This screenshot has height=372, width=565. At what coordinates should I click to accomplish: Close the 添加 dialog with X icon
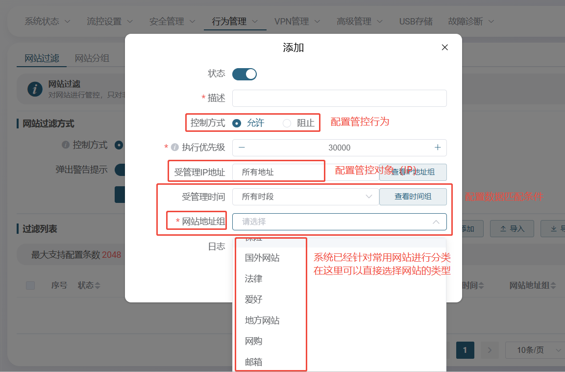point(444,48)
